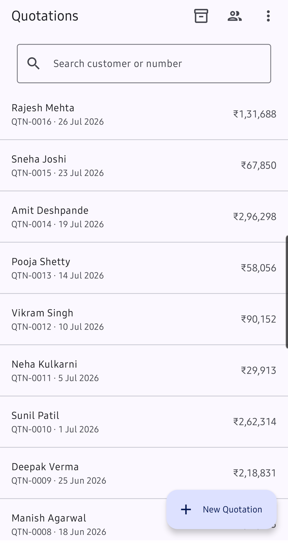
Task: Select Amit Deshpande quotation entry
Action: tap(144, 217)
